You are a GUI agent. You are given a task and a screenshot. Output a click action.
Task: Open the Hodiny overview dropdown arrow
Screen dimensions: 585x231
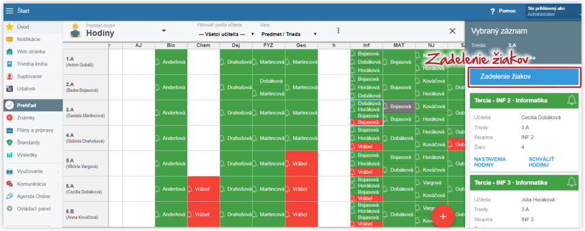pyautogui.click(x=163, y=30)
